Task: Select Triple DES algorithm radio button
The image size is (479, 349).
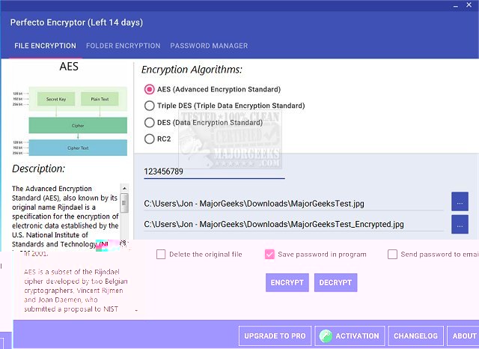Action: pos(150,106)
